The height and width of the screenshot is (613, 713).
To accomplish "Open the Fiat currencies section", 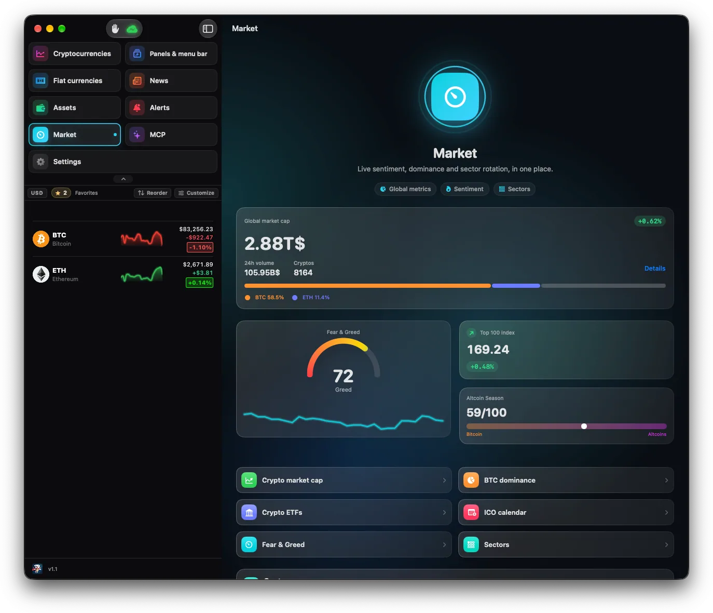I will [x=75, y=81].
